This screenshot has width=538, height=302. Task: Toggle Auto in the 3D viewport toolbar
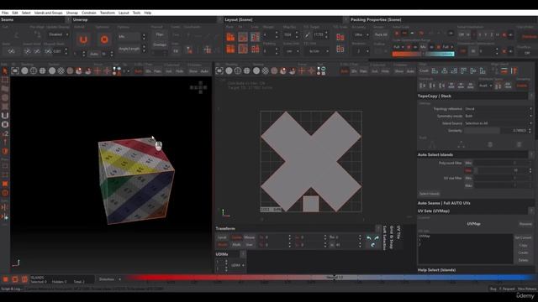pos(204,71)
